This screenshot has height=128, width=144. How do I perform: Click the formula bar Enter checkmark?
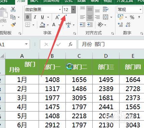click(58, 44)
